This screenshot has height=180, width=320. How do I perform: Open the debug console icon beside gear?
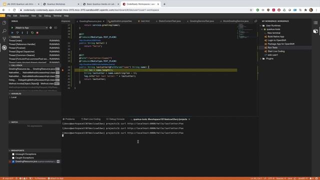point(55,28)
